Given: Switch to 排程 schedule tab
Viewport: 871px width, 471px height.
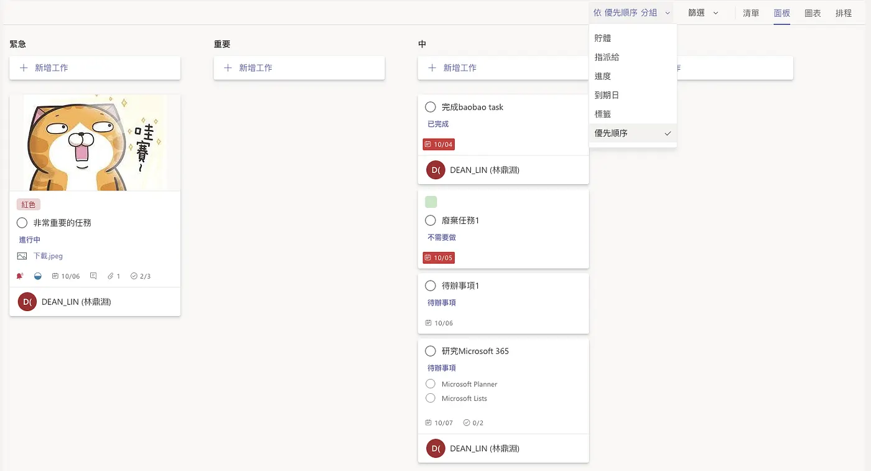Looking at the screenshot, I should point(844,13).
